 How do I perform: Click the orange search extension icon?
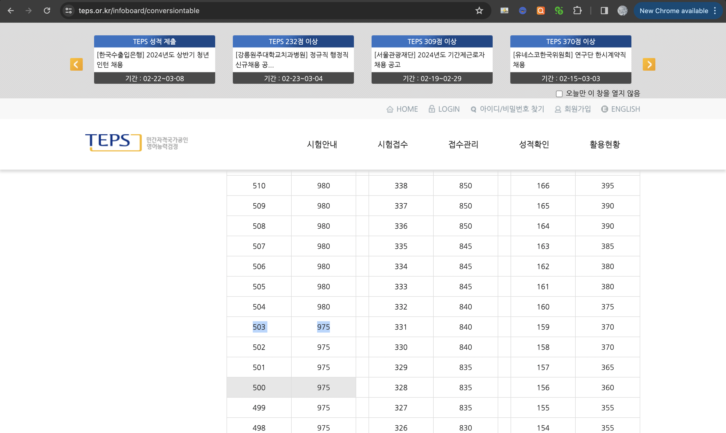click(541, 11)
